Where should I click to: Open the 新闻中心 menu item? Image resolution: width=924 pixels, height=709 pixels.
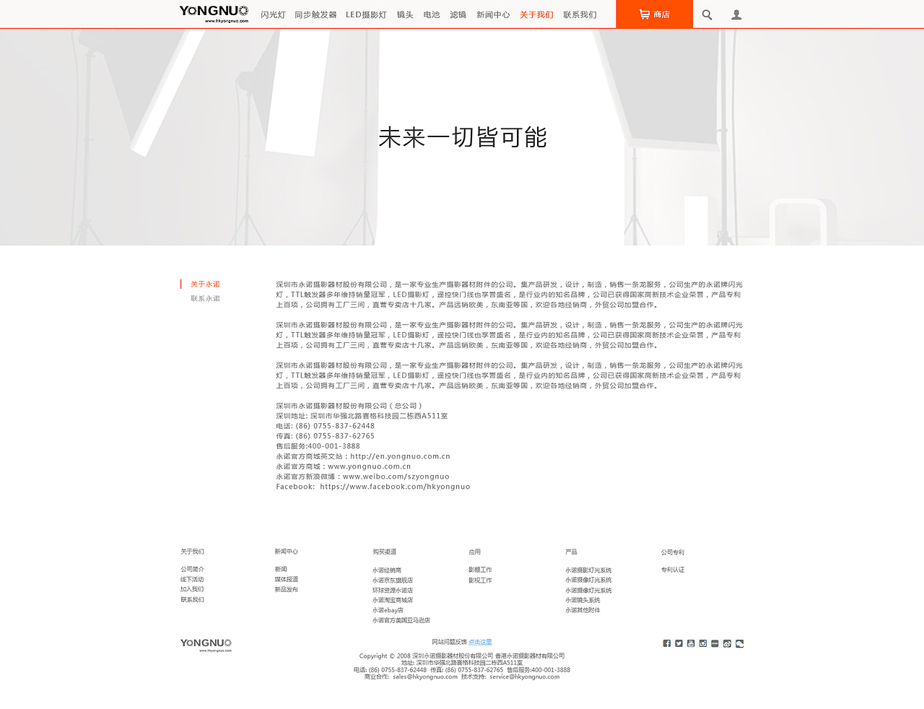click(492, 14)
